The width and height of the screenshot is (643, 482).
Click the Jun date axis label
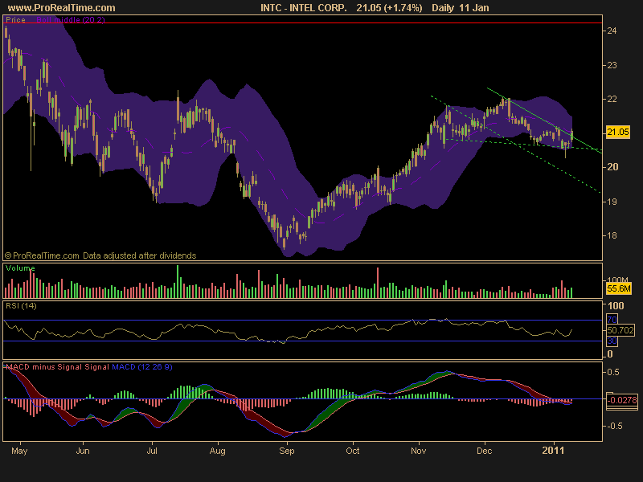pyautogui.click(x=83, y=451)
